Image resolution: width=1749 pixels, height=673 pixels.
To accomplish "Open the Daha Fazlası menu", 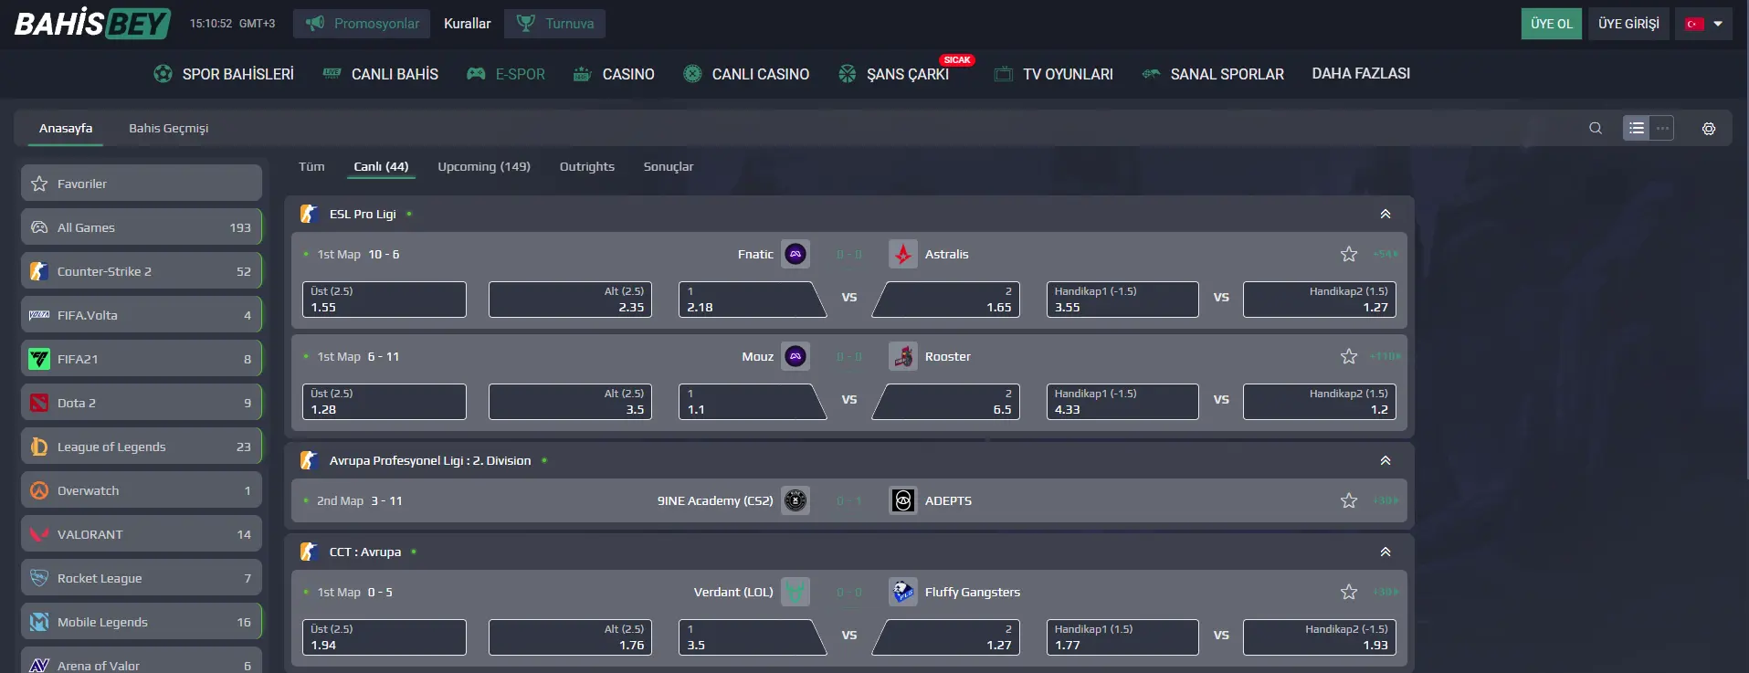I will [x=1361, y=73].
